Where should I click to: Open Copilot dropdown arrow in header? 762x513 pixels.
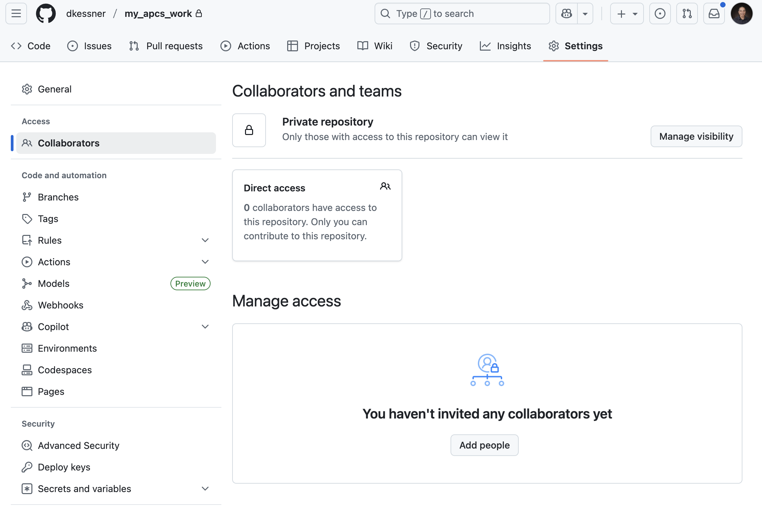(x=585, y=13)
